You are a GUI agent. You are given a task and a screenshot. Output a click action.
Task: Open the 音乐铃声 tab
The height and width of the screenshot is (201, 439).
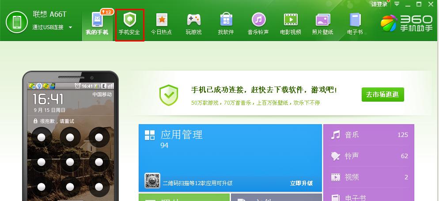click(258, 25)
